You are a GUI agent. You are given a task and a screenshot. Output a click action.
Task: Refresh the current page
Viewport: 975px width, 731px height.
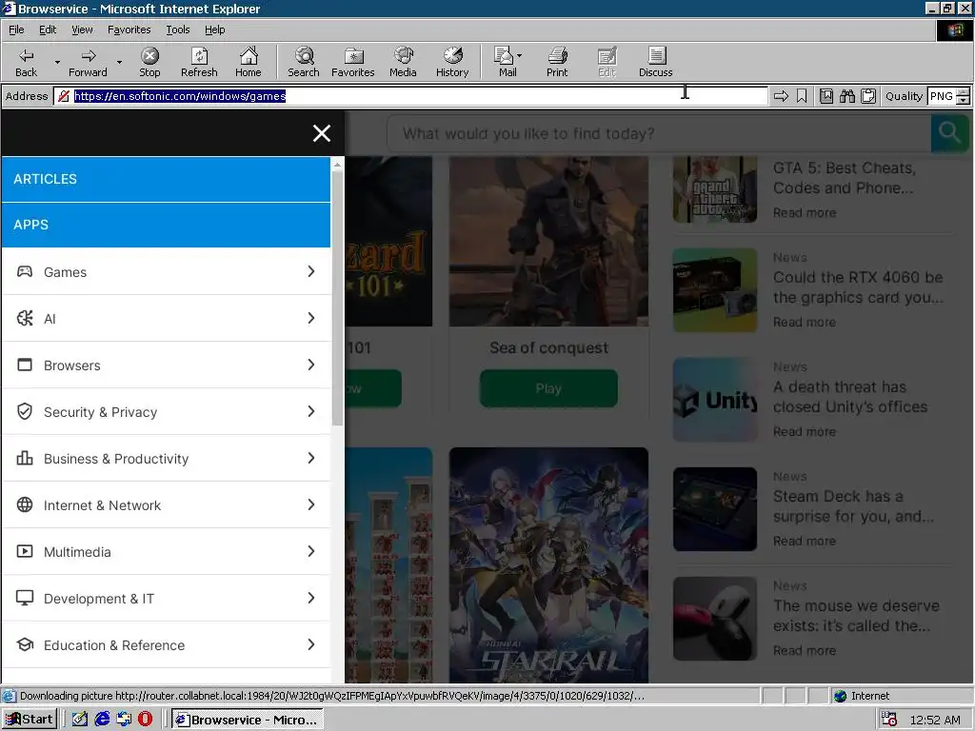(199, 62)
